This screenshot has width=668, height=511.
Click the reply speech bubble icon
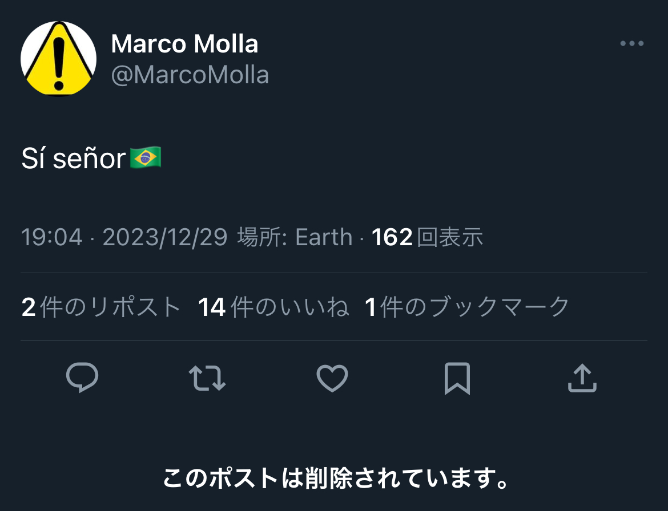[x=82, y=378]
